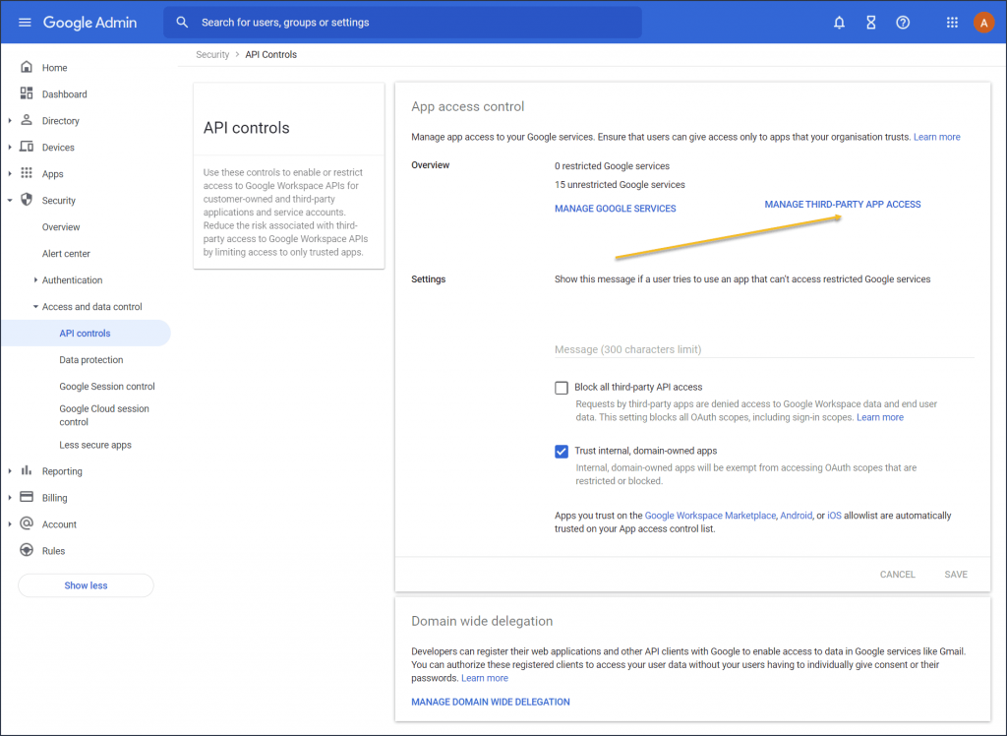1007x736 pixels.
Task: Expand the Directory section arrow
Action: 10,120
